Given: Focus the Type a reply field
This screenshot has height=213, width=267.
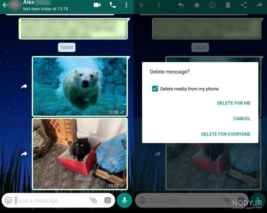Looking at the screenshot, I should [x=185, y=201].
